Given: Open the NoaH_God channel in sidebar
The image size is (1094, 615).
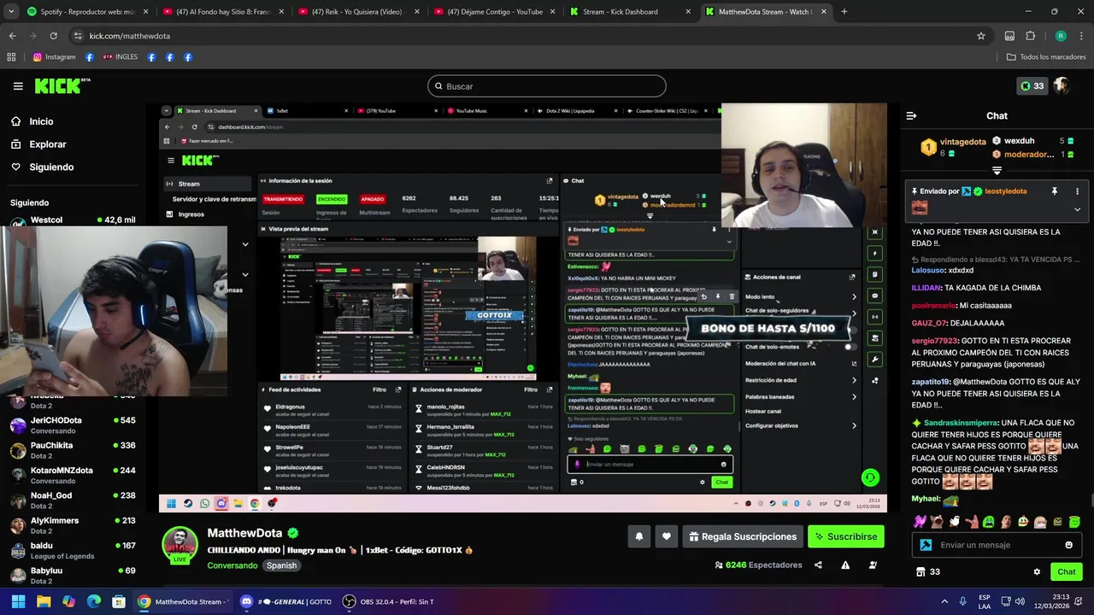Looking at the screenshot, I should coord(72,500).
